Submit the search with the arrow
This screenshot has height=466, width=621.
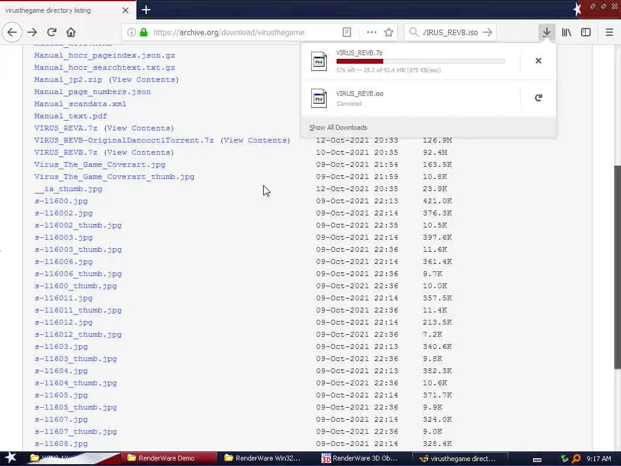488,32
